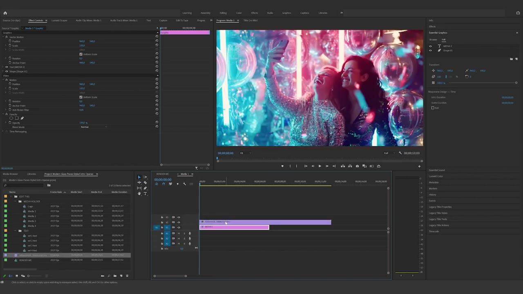
Task: Open the Editing workspace
Action: coord(223,13)
